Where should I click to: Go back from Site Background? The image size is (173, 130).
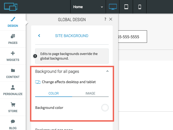point(39,35)
